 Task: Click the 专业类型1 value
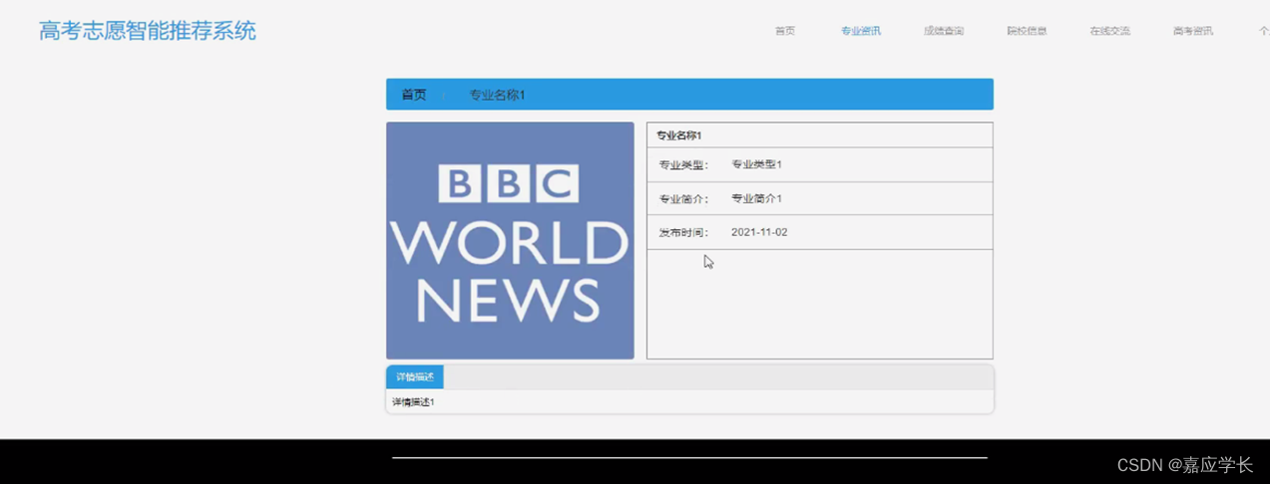(756, 164)
